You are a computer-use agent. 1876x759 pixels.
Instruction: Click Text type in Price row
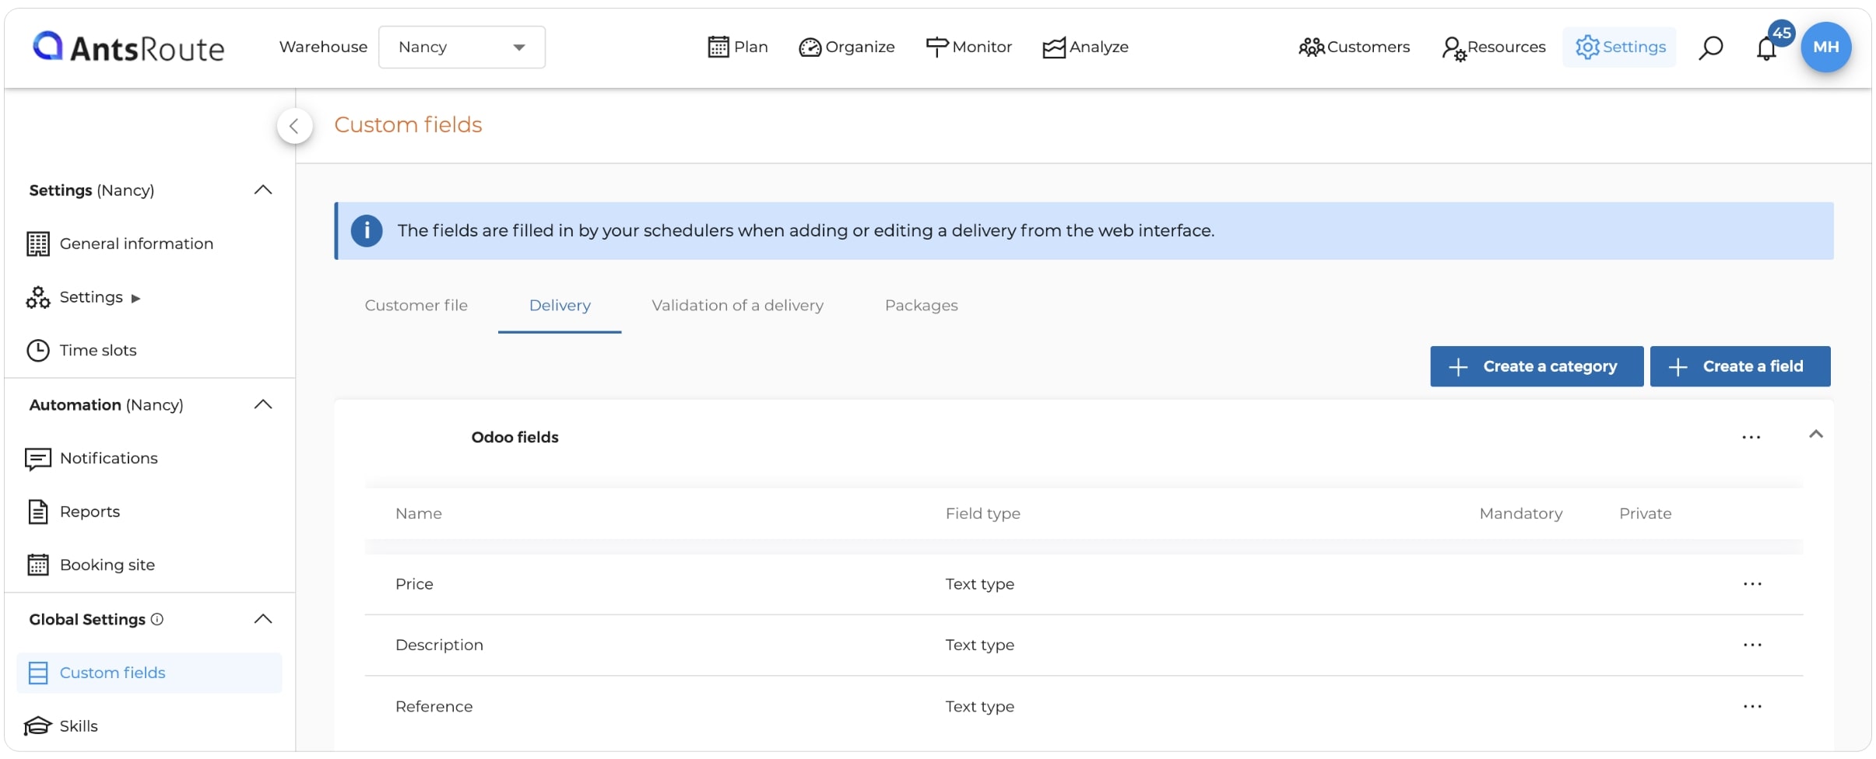979,584
